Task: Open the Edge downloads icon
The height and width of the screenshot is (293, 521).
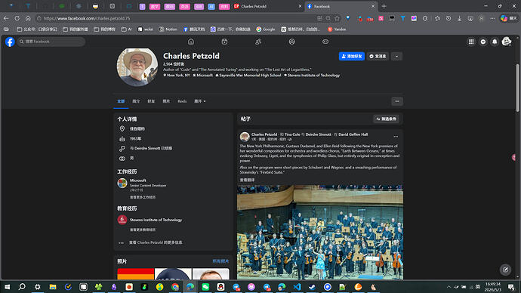Action: coord(459,19)
